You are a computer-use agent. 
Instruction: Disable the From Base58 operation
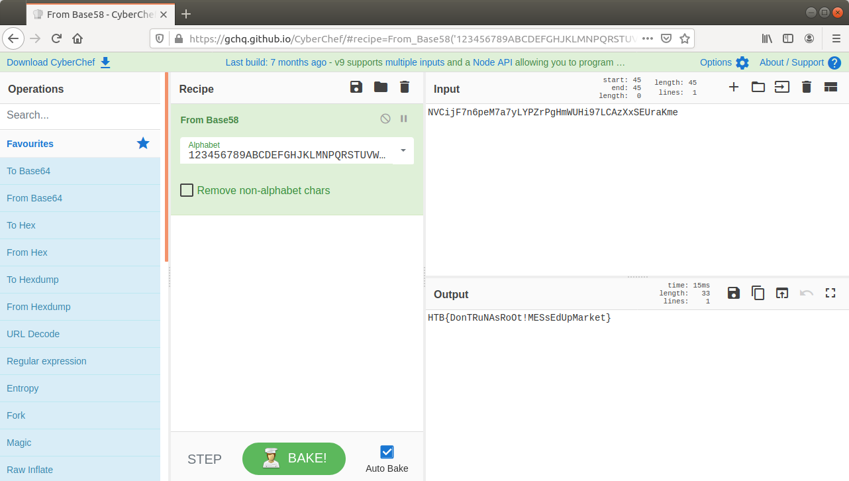[x=385, y=119]
